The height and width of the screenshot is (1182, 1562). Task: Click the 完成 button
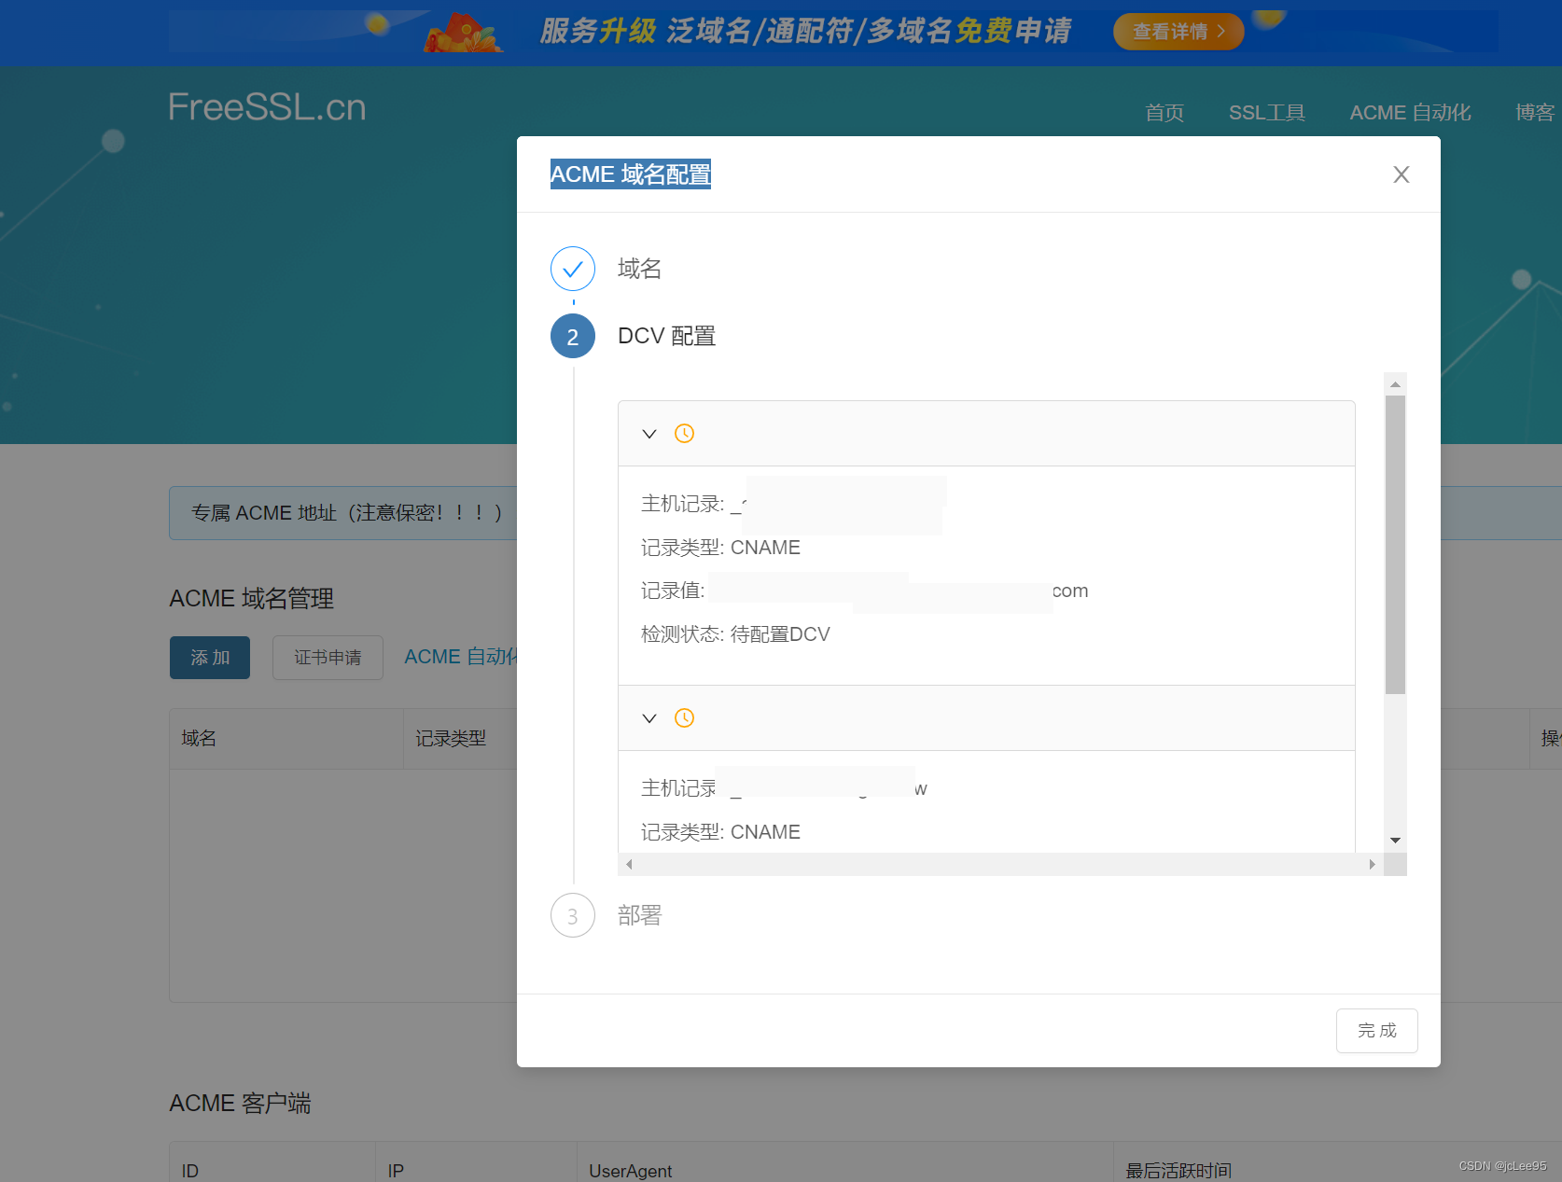click(x=1376, y=1031)
